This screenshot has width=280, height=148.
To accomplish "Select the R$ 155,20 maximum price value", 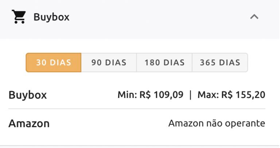I will (243, 95).
